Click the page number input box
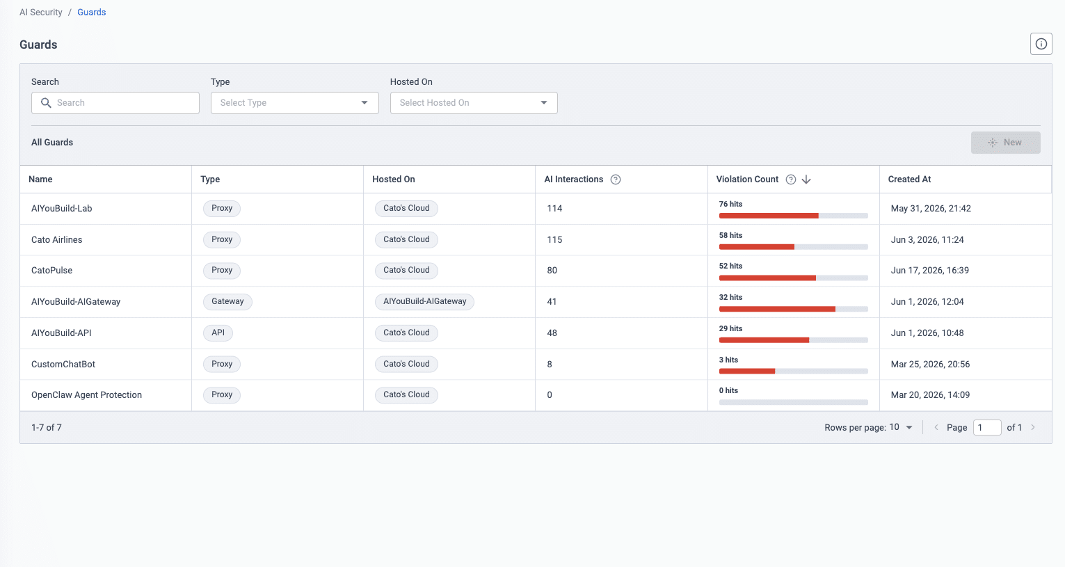 pyautogui.click(x=987, y=427)
